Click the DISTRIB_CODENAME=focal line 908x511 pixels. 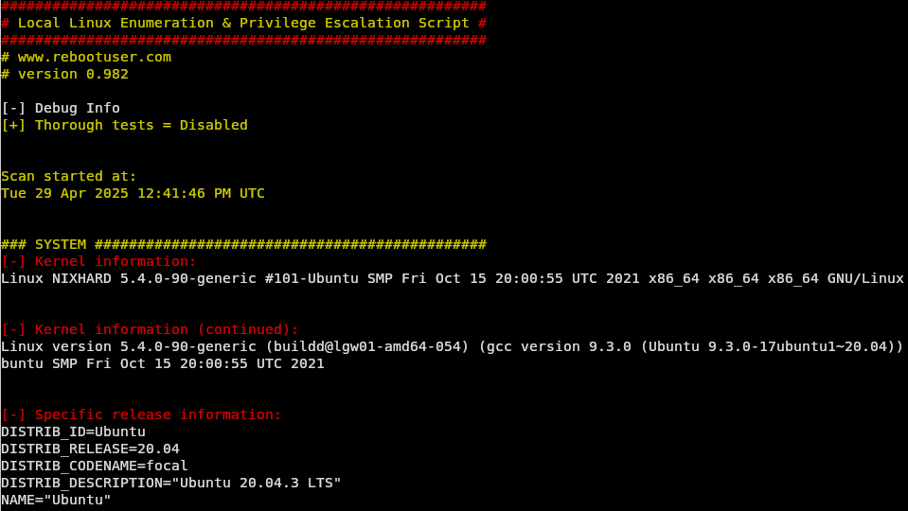(95, 466)
